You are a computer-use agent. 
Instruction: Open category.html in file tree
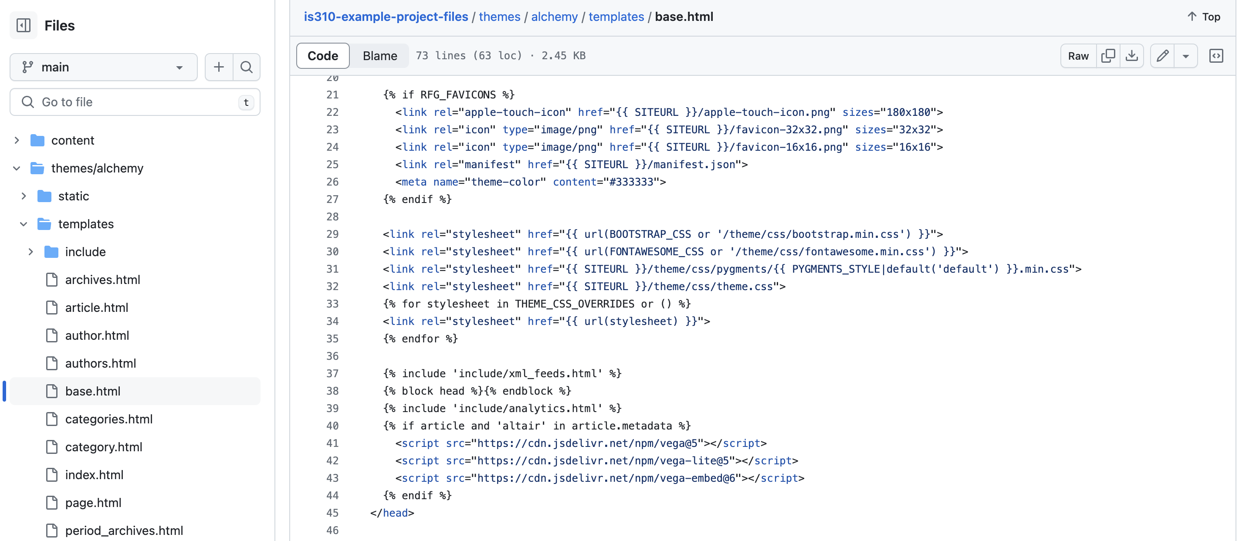[104, 447]
